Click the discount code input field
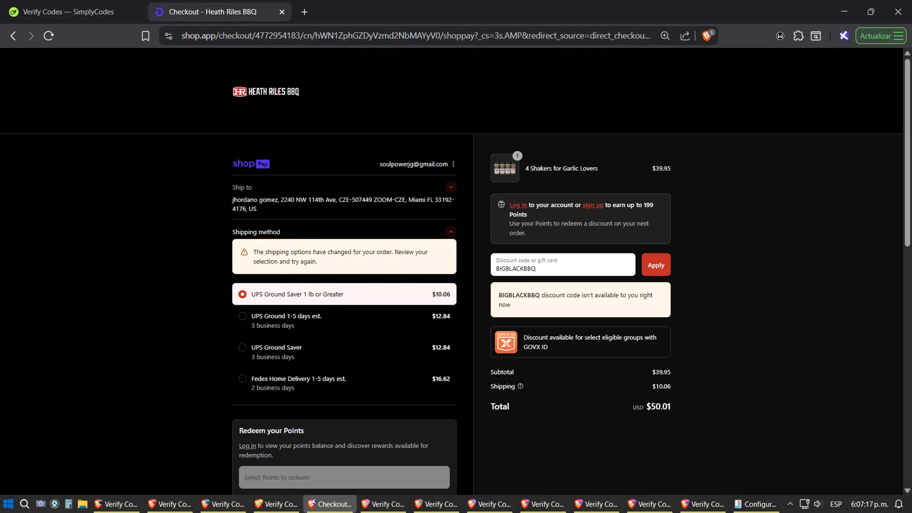912x513 pixels. click(x=563, y=264)
